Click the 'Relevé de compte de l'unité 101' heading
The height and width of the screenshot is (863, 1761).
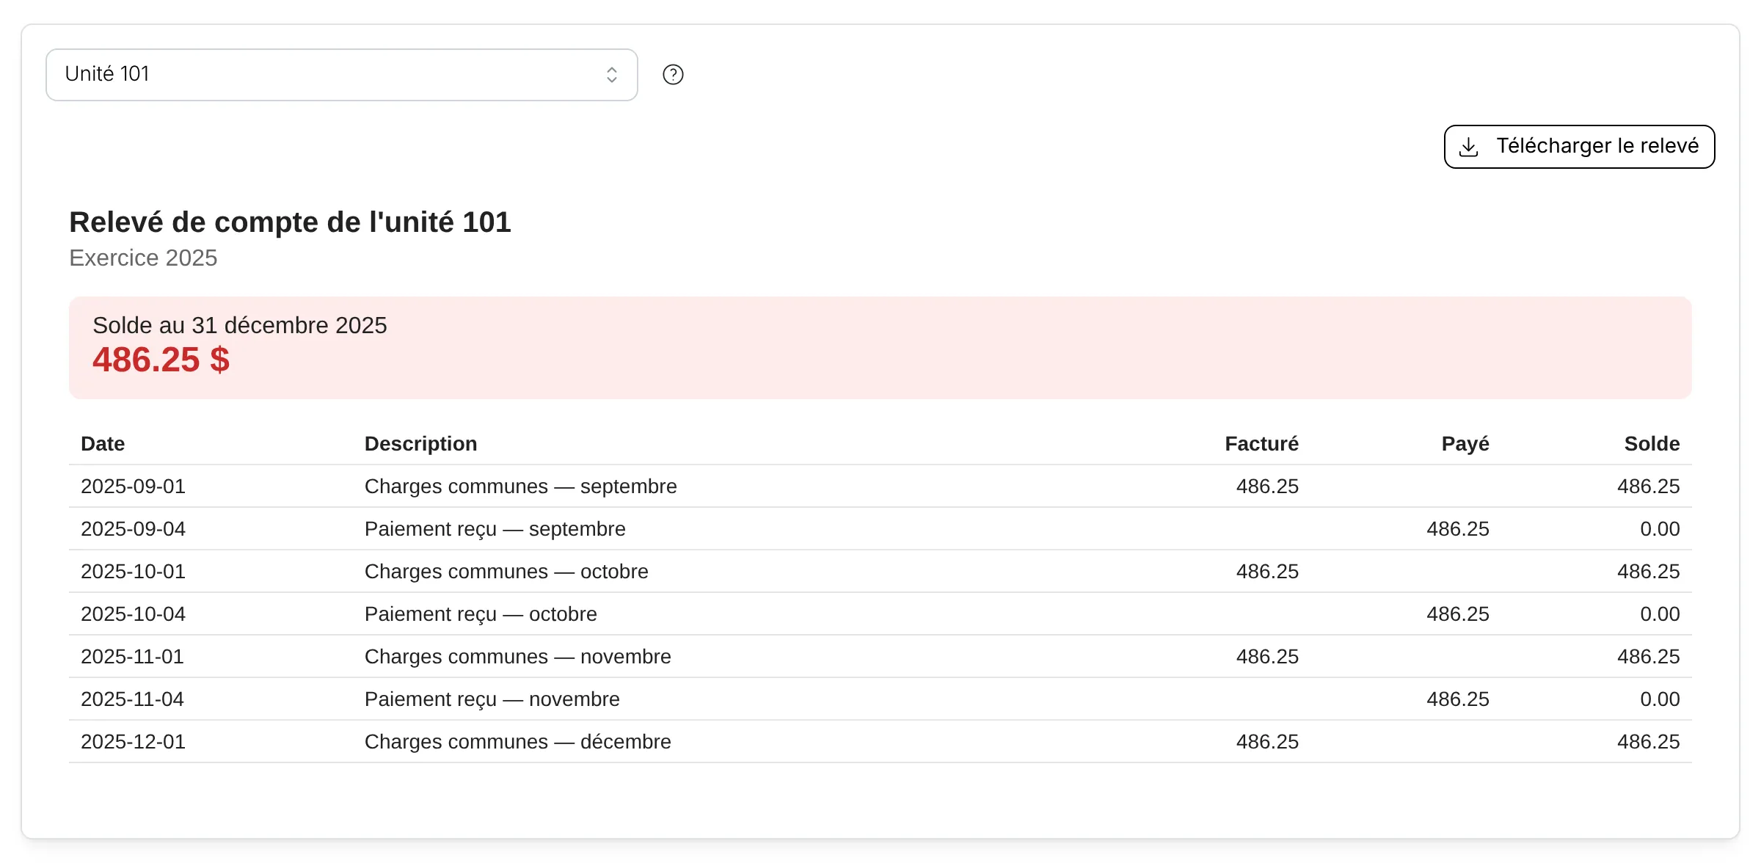(290, 222)
